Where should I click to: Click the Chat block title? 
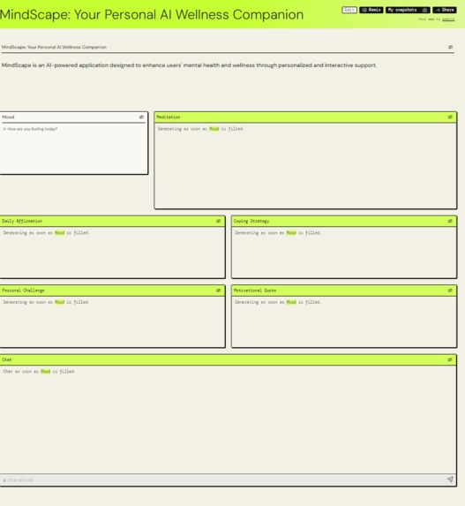7,359
